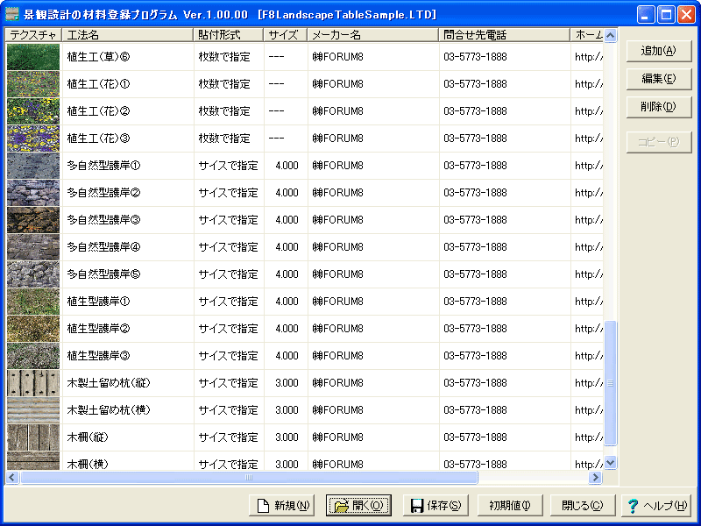This screenshot has height=526, width=701.
Task: Open help via ヘルプ(H) button
Action: tap(656, 506)
